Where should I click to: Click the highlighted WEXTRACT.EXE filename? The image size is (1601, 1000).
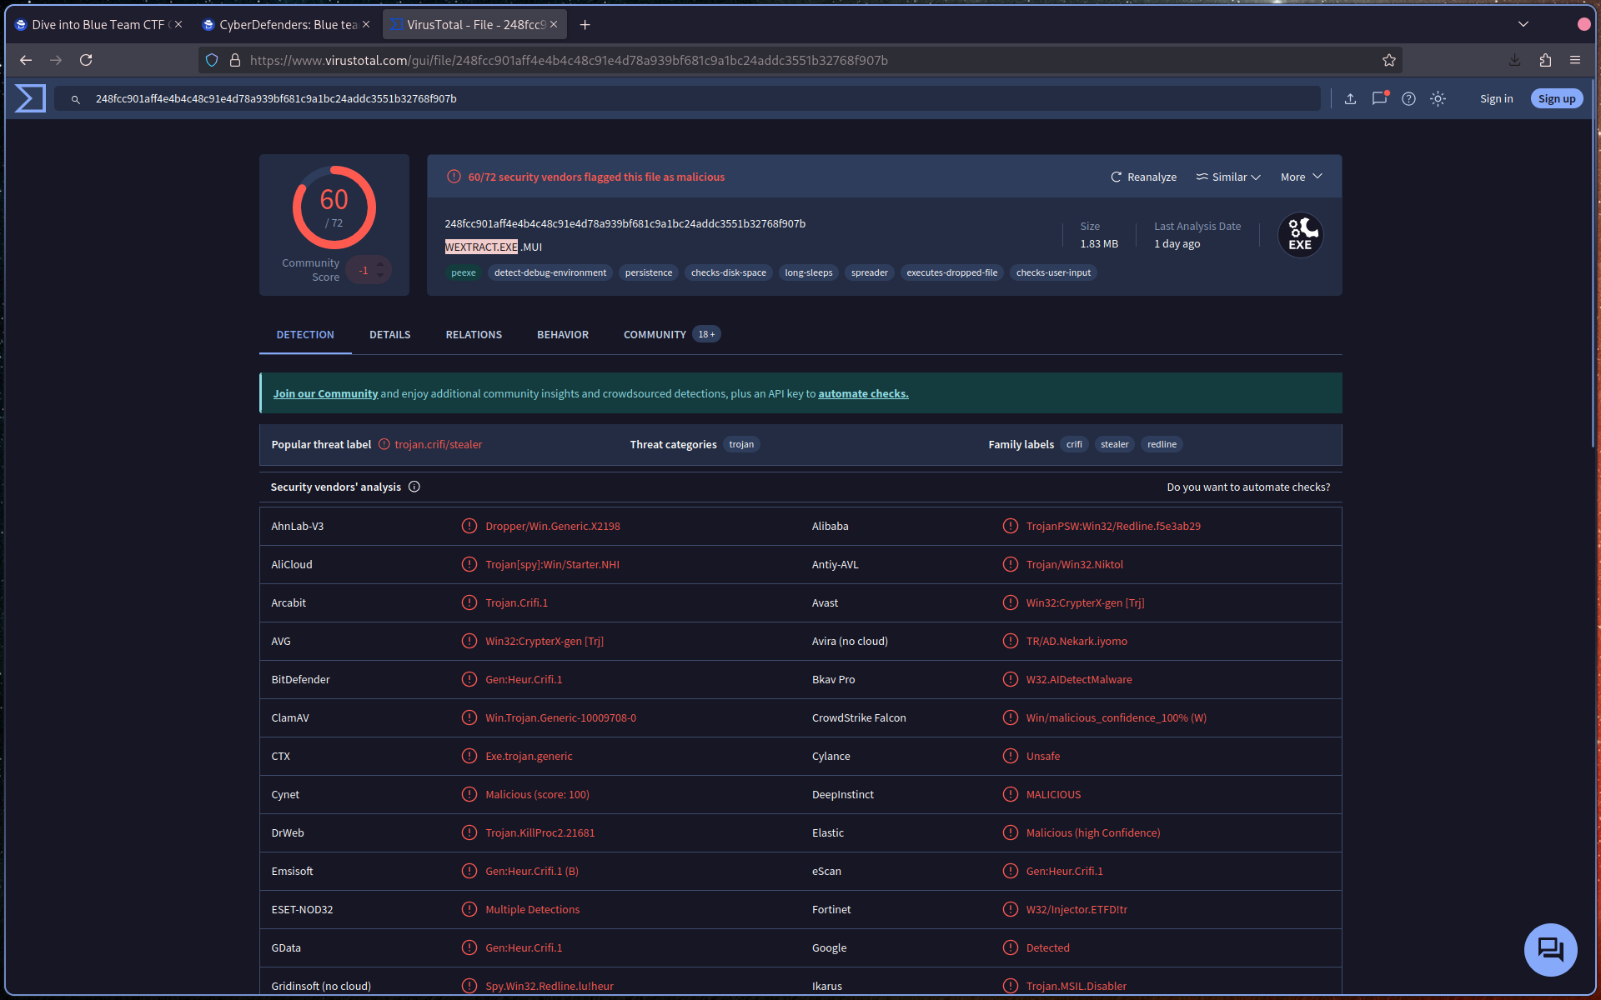[x=481, y=247]
